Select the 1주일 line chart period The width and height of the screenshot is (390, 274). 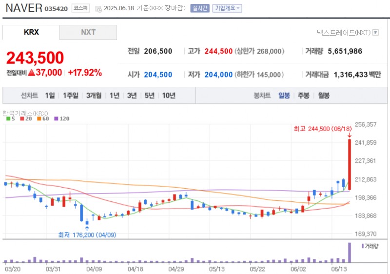pos(71,96)
